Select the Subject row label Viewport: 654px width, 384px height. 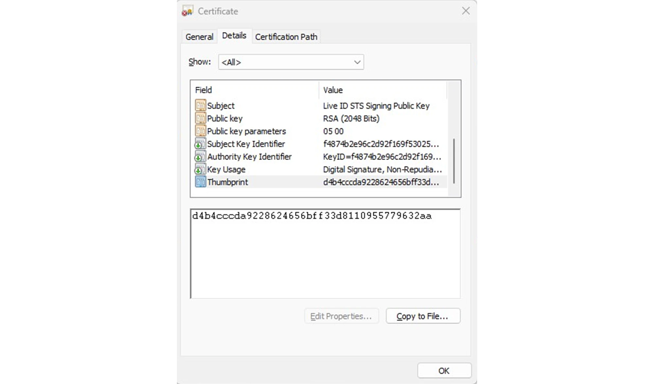click(x=221, y=106)
